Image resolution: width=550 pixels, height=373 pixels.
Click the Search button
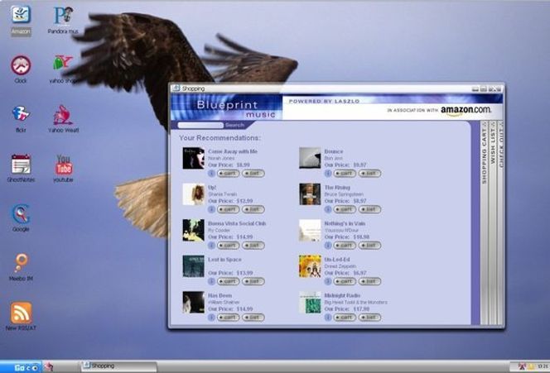(x=234, y=125)
